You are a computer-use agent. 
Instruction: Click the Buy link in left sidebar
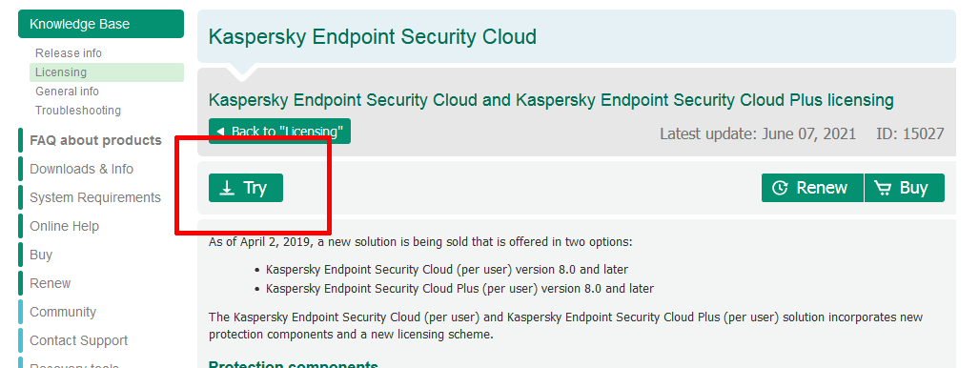coord(41,255)
